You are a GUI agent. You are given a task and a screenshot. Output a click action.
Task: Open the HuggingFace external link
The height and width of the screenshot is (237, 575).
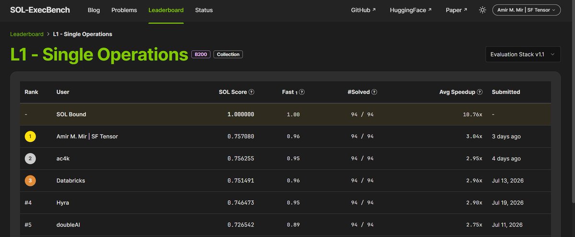point(411,10)
